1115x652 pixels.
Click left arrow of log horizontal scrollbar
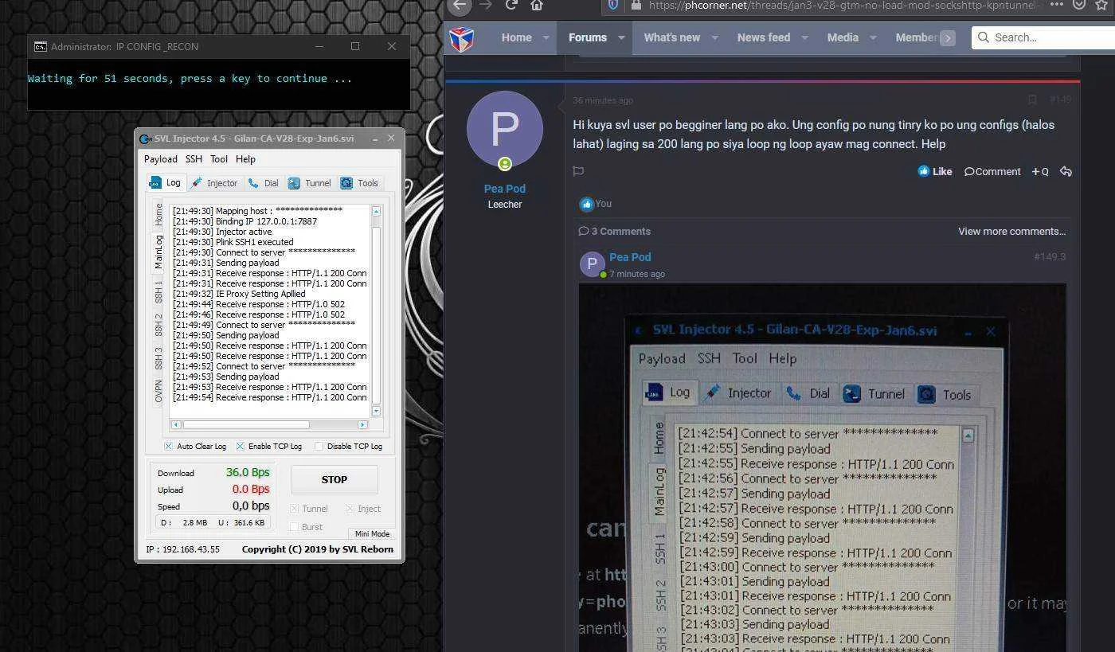click(176, 424)
